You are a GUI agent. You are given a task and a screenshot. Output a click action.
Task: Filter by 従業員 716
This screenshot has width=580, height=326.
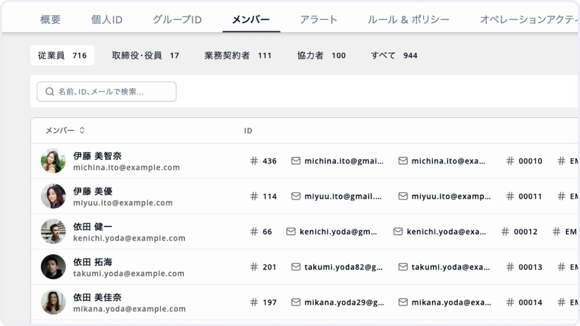coord(62,55)
